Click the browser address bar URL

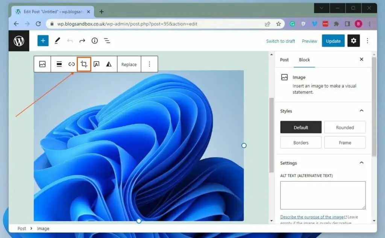pyautogui.click(x=127, y=24)
